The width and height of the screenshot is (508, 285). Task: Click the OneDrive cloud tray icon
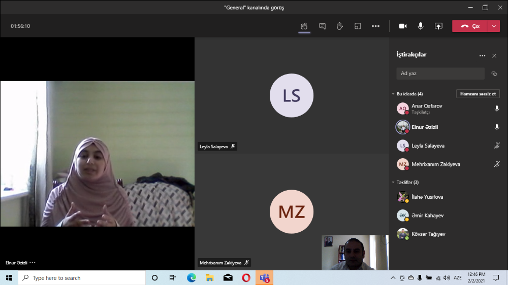click(411, 278)
